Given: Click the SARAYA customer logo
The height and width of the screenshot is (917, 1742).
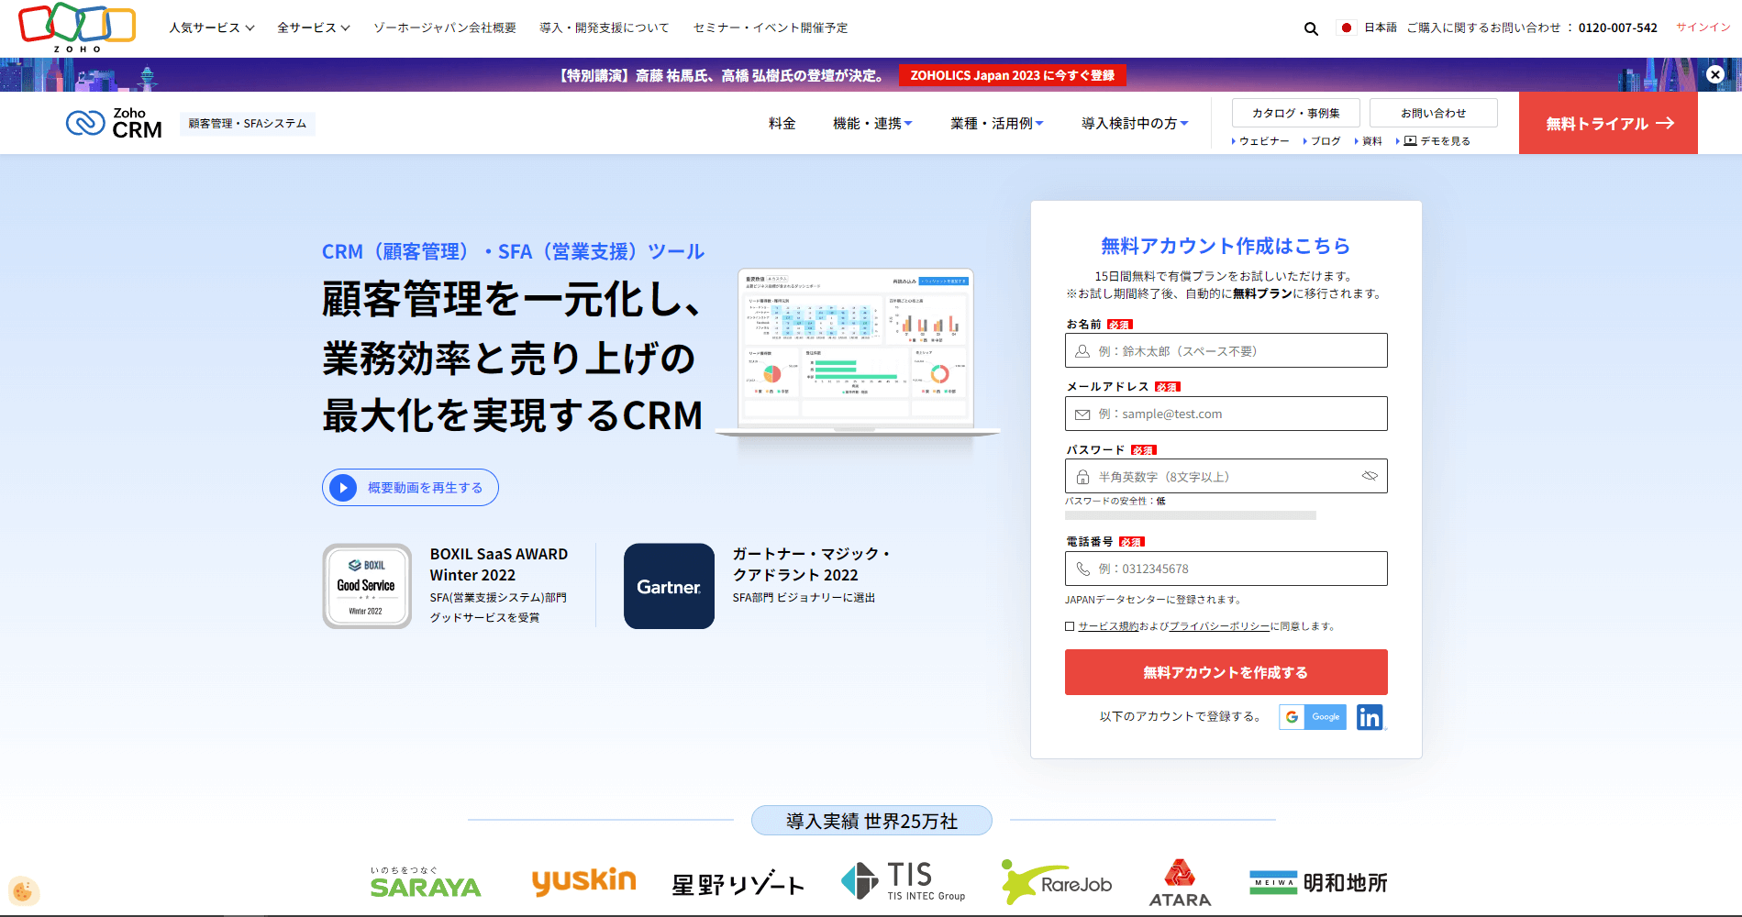Looking at the screenshot, I should tap(426, 882).
